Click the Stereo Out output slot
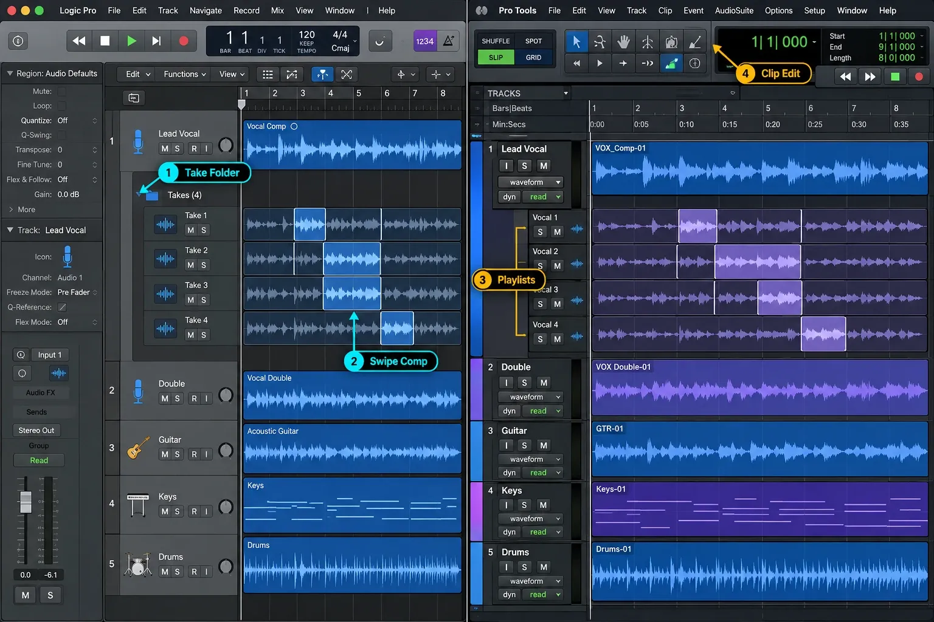The height and width of the screenshot is (622, 934). click(x=36, y=430)
